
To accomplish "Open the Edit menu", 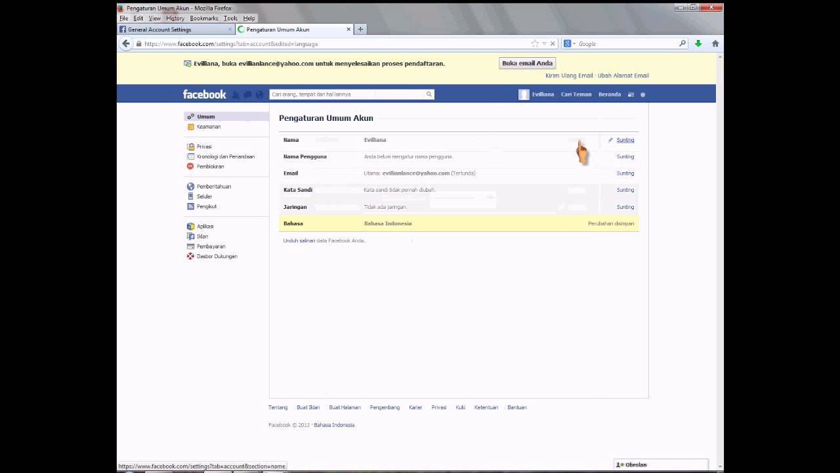I will pyautogui.click(x=138, y=18).
